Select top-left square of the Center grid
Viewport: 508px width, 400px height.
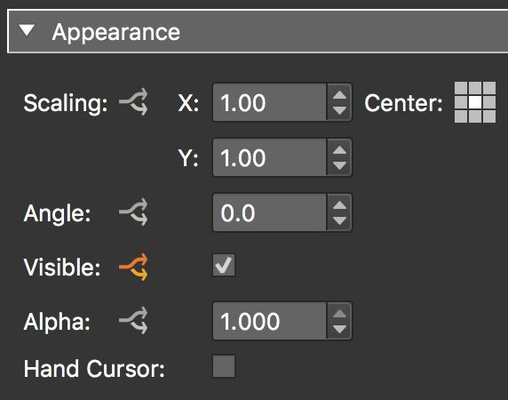[x=461, y=88]
